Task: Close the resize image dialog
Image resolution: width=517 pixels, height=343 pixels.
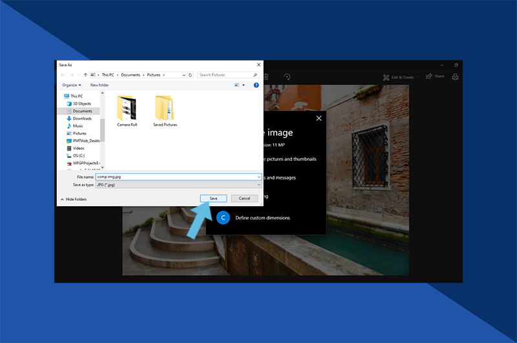Action: click(x=319, y=118)
